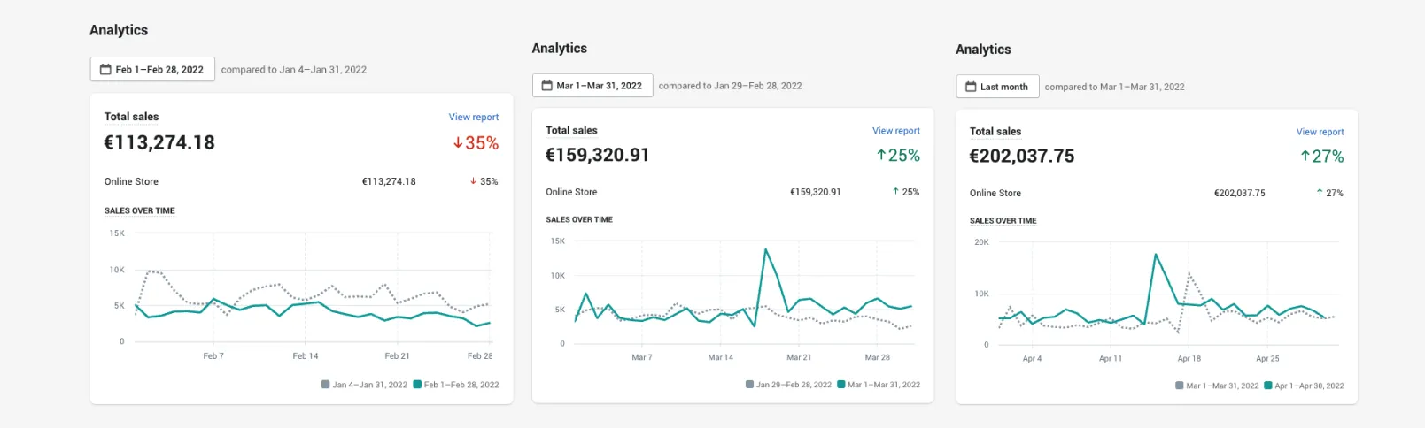Screen dimensions: 1425x428
Task: Click the Mar 7 axis label
Action: (642, 357)
